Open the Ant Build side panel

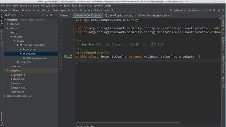(223, 83)
